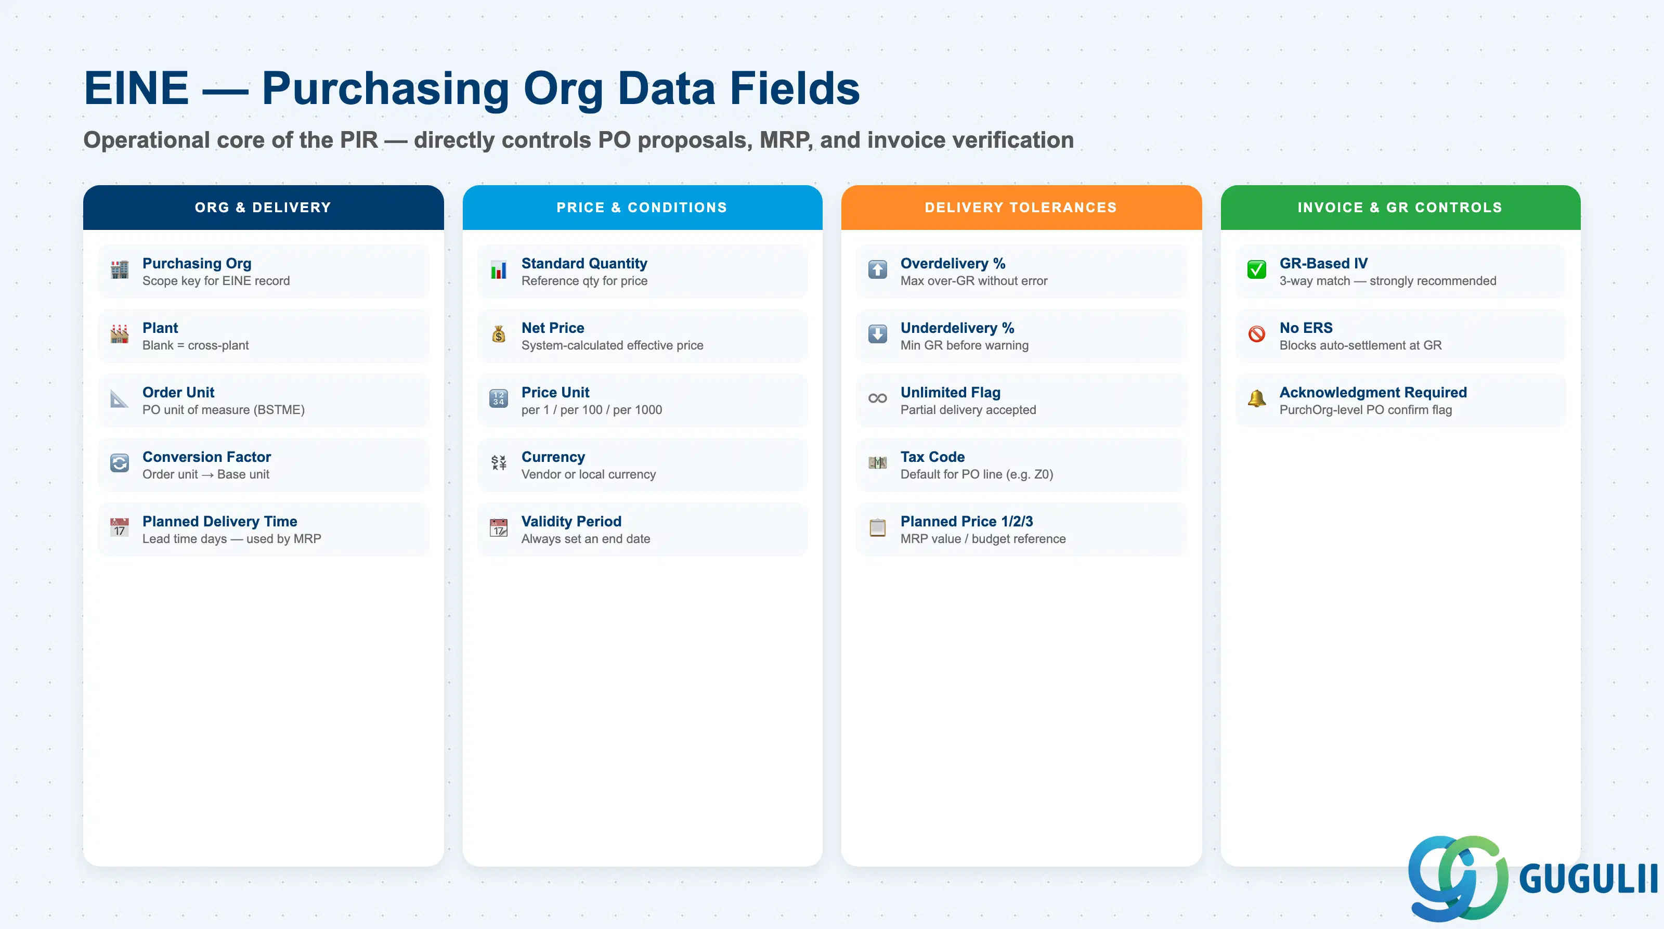Viewport: 1664px width, 929px height.
Task: Click 'MRP value / budget reference' text
Action: point(983,539)
